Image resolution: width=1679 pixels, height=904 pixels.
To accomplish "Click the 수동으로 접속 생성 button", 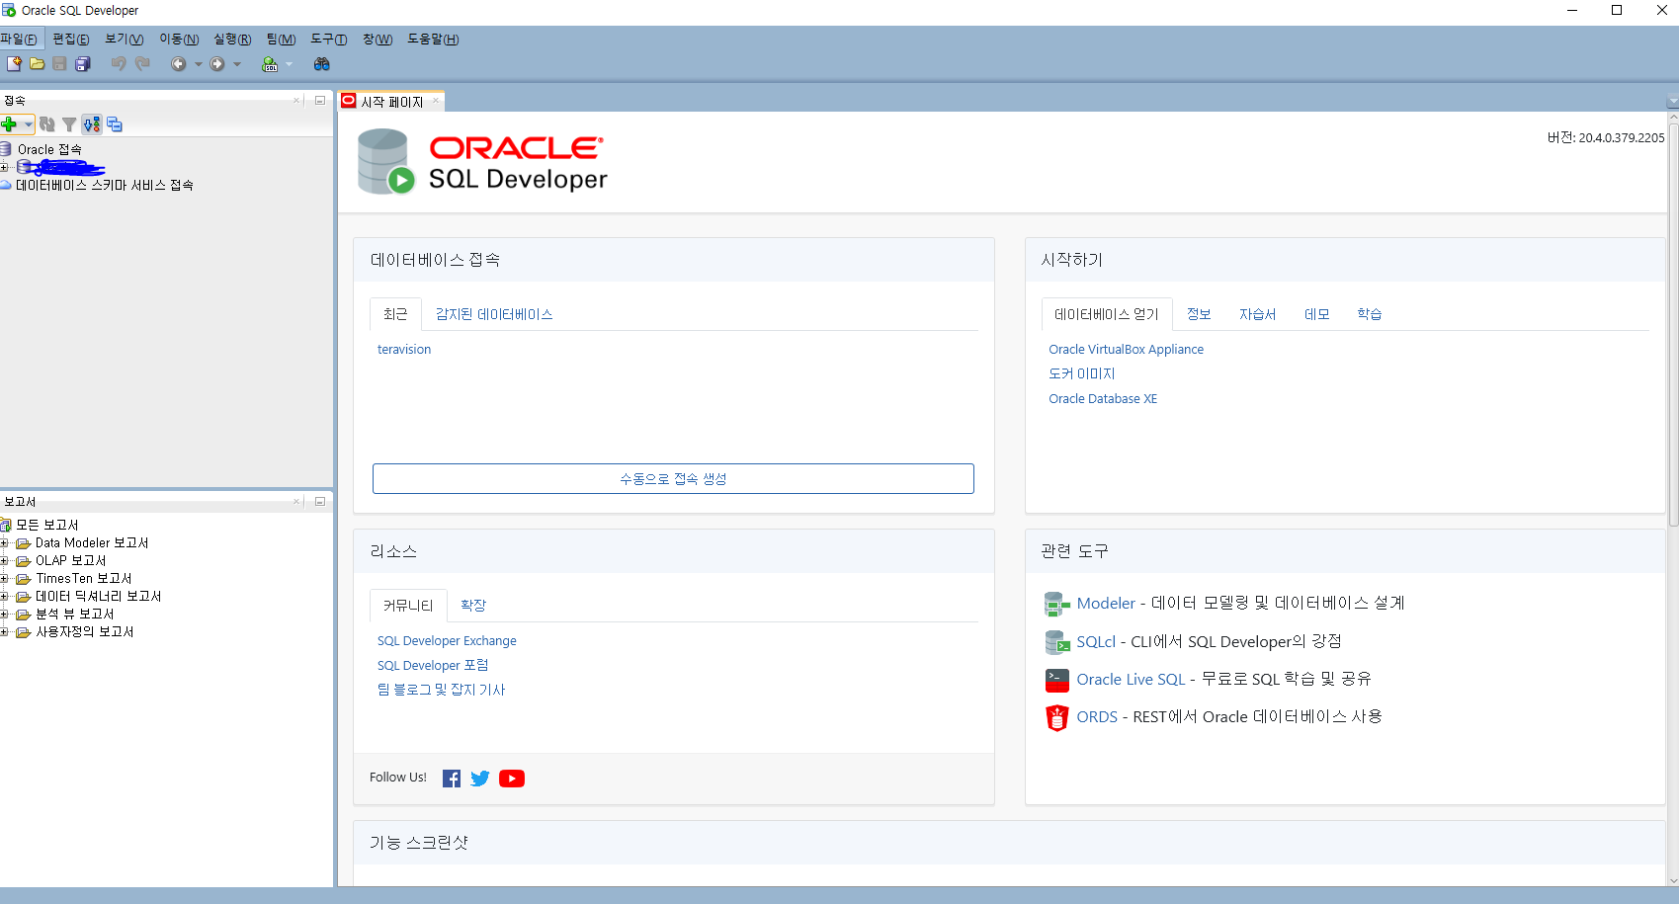I will [x=673, y=478].
